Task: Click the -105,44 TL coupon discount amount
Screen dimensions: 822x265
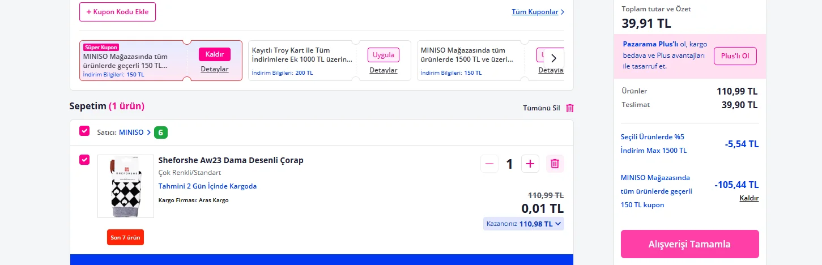Action: (x=736, y=185)
